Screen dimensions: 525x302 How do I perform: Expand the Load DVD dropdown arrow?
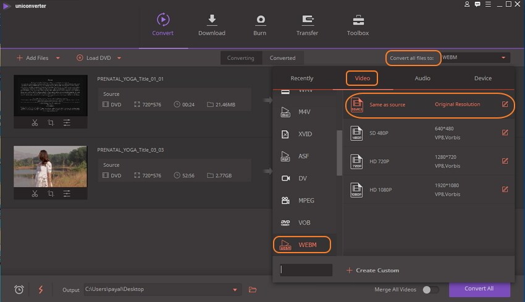pyautogui.click(x=119, y=58)
